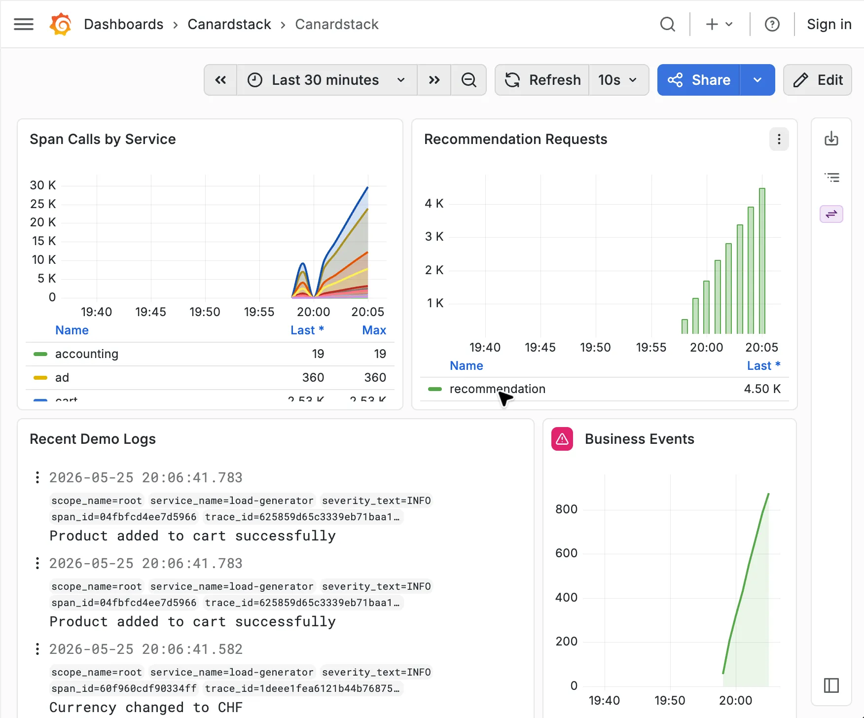
Task: Click the 4.50 K recommendation value
Action: [x=762, y=389]
